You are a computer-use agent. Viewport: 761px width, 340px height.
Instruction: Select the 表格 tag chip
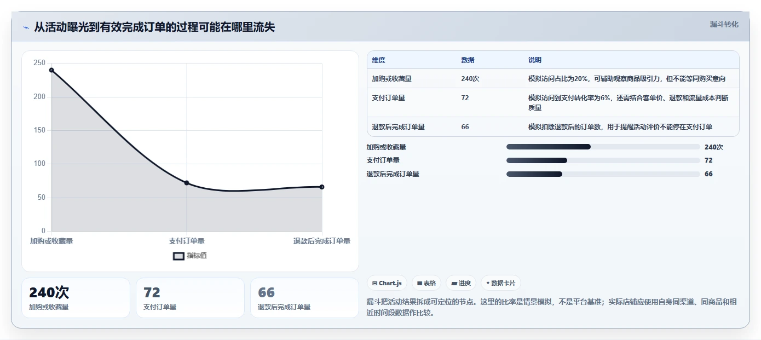click(x=426, y=283)
